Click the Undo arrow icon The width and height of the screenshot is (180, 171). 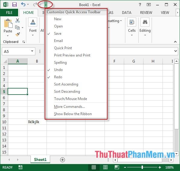(x=23, y=5)
